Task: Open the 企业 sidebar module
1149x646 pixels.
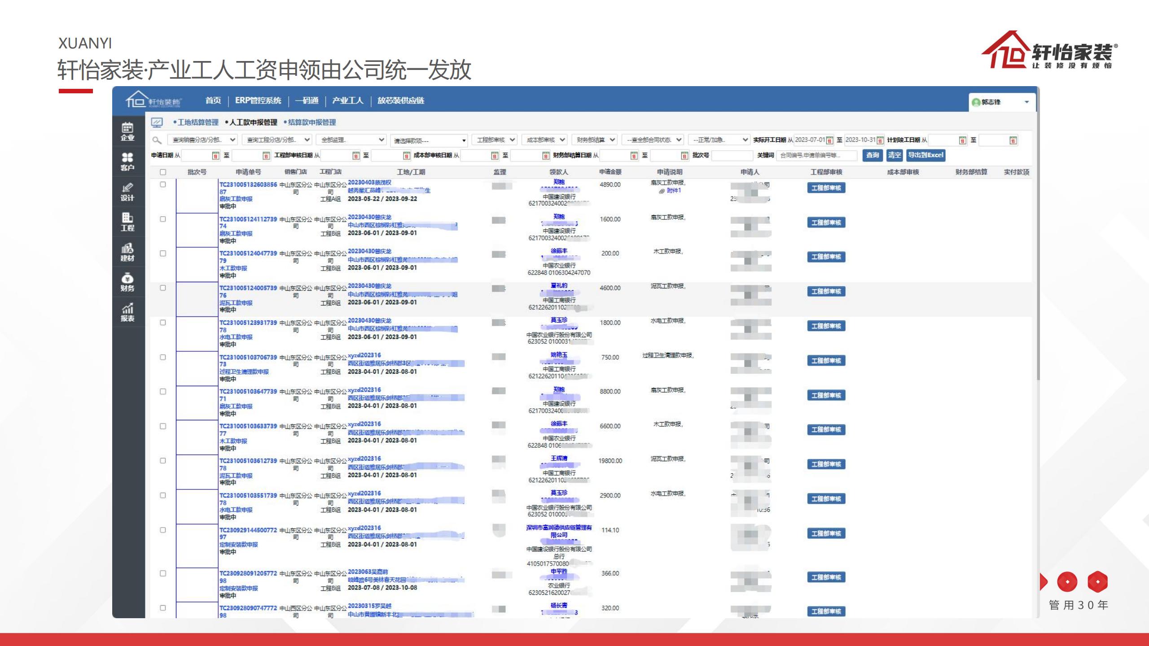Action: tap(127, 131)
